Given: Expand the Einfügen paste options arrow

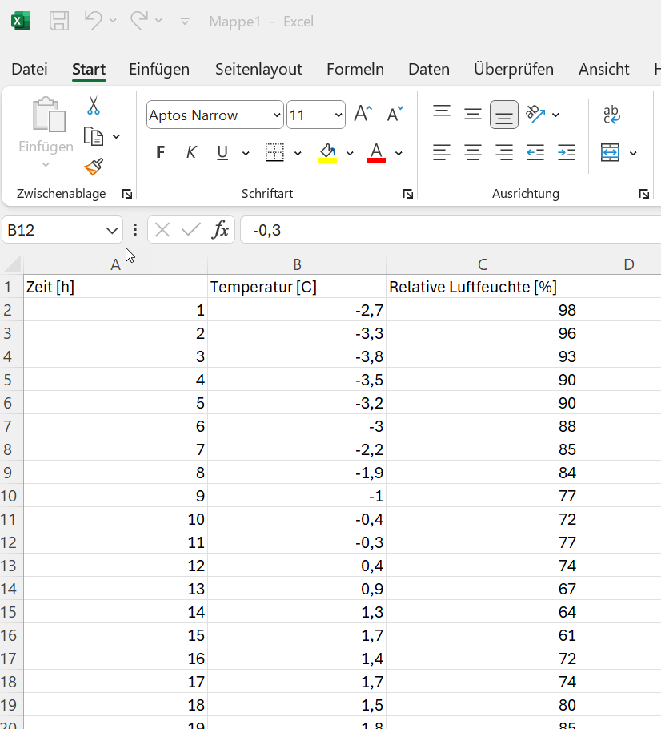Looking at the screenshot, I should coord(46,164).
